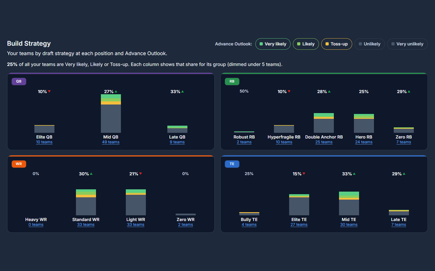The width and height of the screenshot is (435, 271).
Task: Enable the Very unlikely outlook filter
Action: tap(407, 44)
